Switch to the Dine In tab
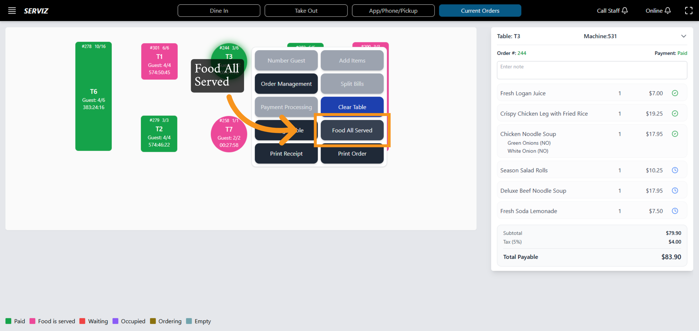This screenshot has width=699, height=331. click(219, 11)
